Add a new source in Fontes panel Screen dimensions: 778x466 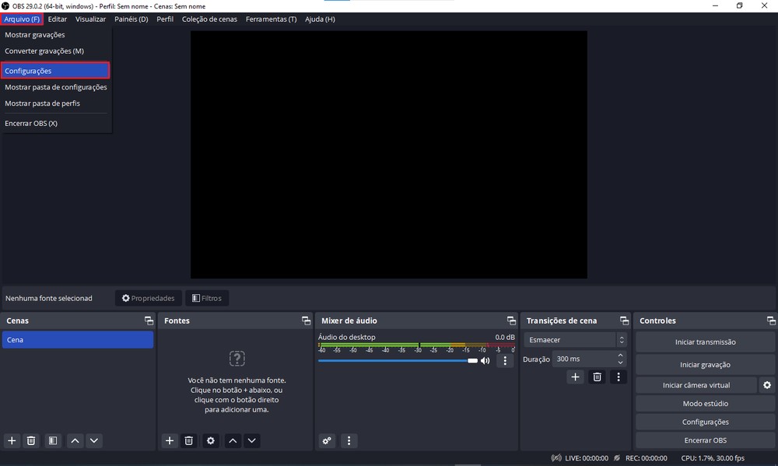tap(170, 440)
